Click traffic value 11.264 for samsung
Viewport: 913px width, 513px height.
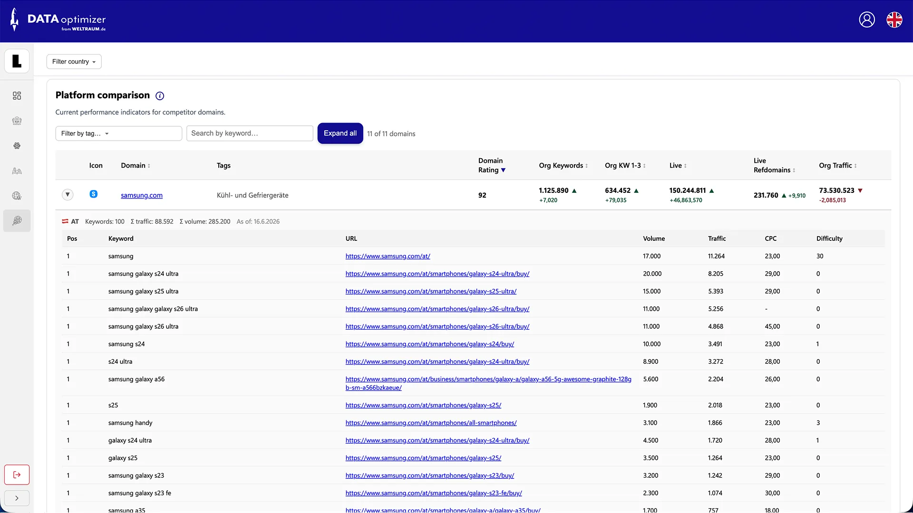pos(716,256)
